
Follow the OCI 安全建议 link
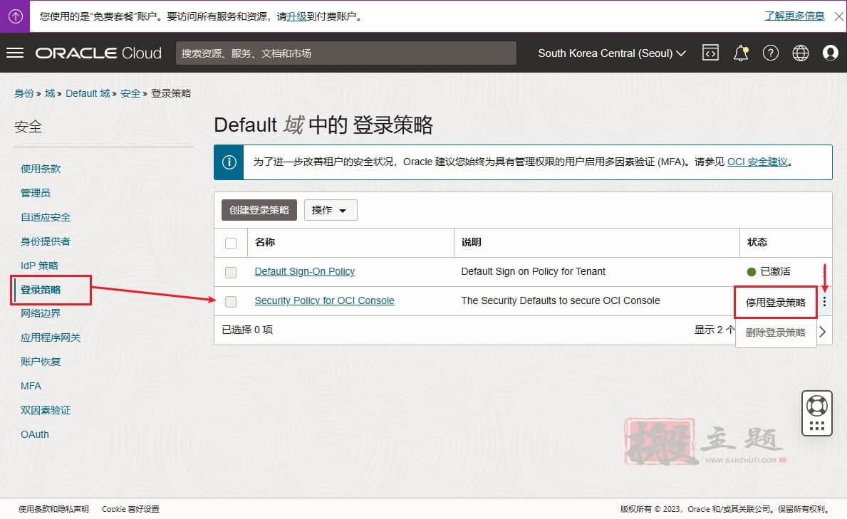click(757, 162)
